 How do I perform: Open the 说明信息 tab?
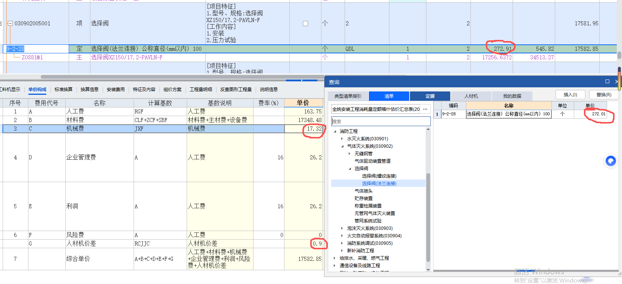tap(269, 90)
